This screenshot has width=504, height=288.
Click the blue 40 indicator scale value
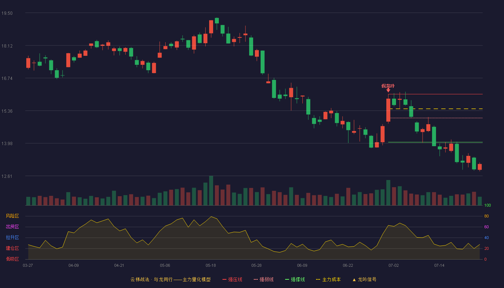486,238
